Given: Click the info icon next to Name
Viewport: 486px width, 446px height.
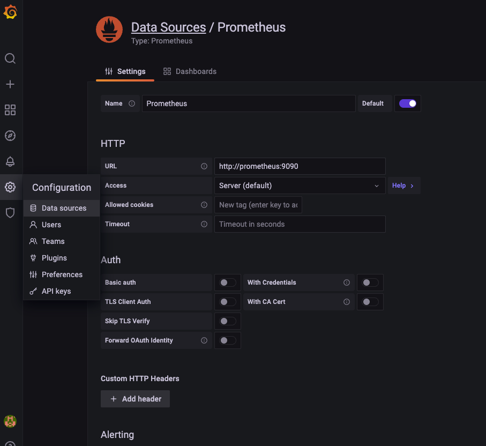Looking at the screenshot, I should pyautogui.click(x=132, y=103).
